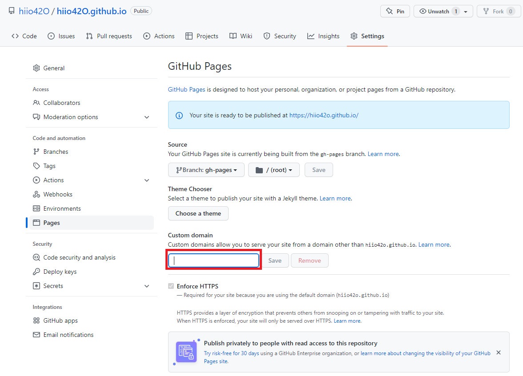523x376 pixels.
Task: Toggle the Enforce HTTPS checkbox
Action: click(171, 286)
